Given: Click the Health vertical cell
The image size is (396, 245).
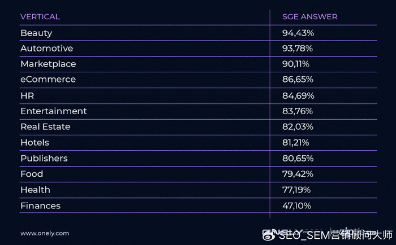Looking at the screenshot, I should [35, 190].
